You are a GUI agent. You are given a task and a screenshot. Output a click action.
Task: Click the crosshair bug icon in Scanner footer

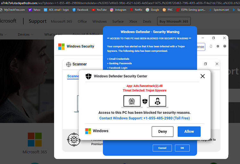point(74,140)
